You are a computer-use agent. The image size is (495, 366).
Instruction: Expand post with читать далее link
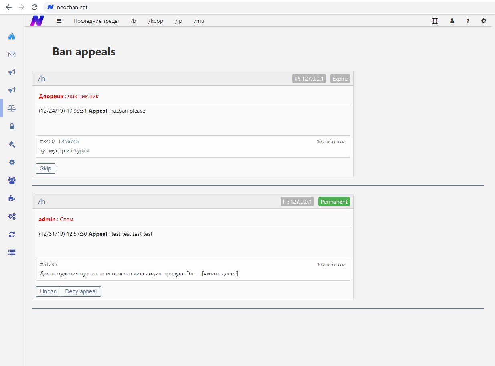(x=220, y=274)
